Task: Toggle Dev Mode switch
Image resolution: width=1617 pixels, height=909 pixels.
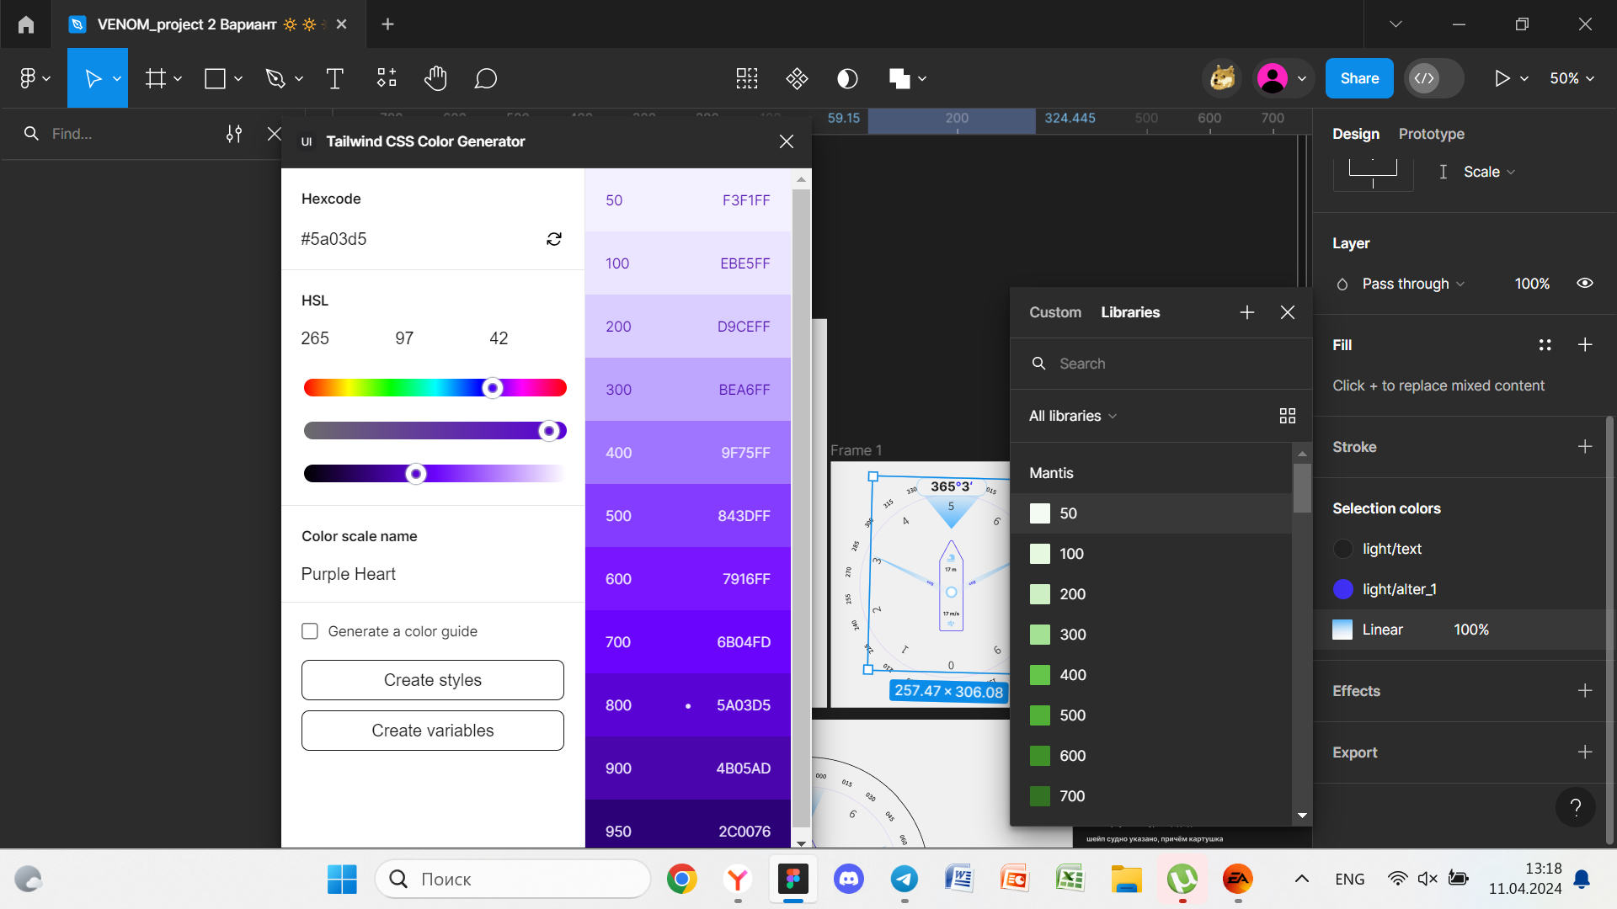Action: pyautogui.click(x=1434, y=78)
